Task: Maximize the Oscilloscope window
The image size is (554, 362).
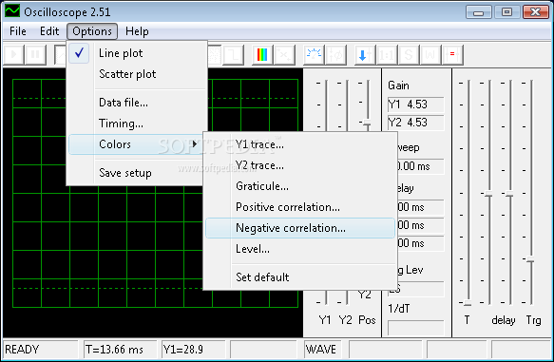Action: pyautogui.click(x=506, y=12)
